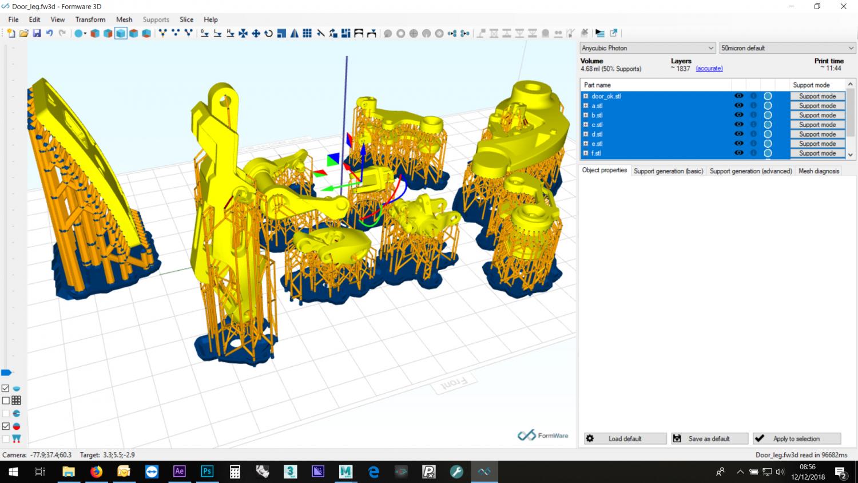Click the teal center-scale arrows icon
This screenshot has height=483, width=858.
pos(243,33)
